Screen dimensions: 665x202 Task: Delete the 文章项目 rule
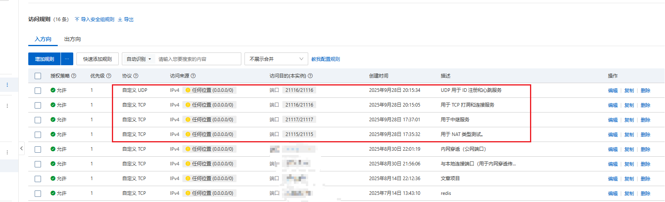(x=645, y=179)
